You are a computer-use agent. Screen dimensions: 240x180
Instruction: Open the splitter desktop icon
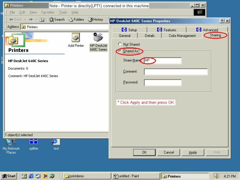[x=34, y=142]
